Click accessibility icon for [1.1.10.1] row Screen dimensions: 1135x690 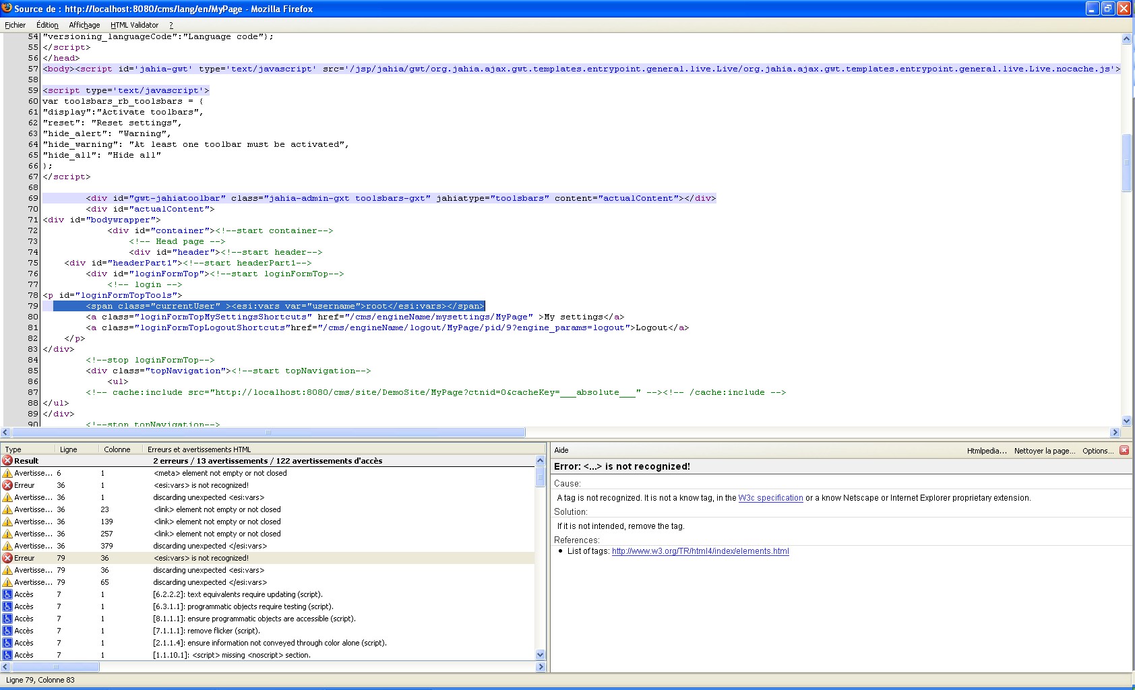(7, 655)
